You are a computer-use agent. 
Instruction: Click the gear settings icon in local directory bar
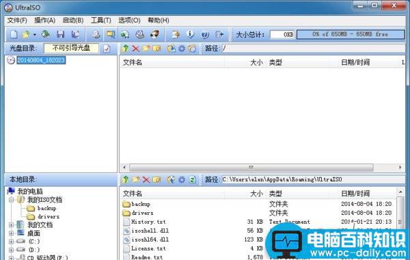pyautogui.click(x=182, y=180)
